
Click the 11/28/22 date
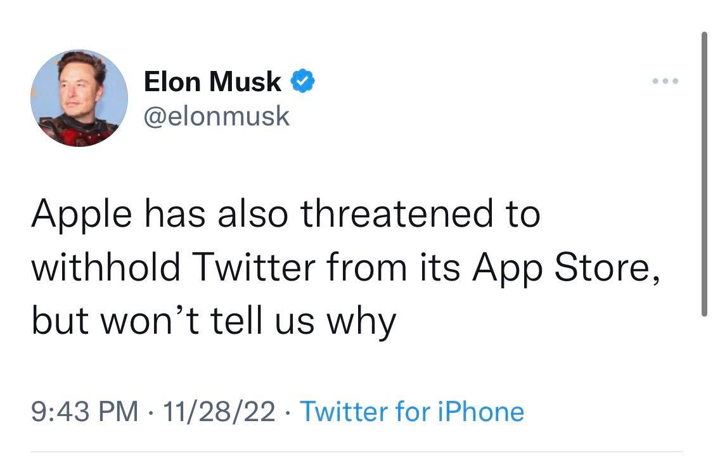(x=219, y=412)
